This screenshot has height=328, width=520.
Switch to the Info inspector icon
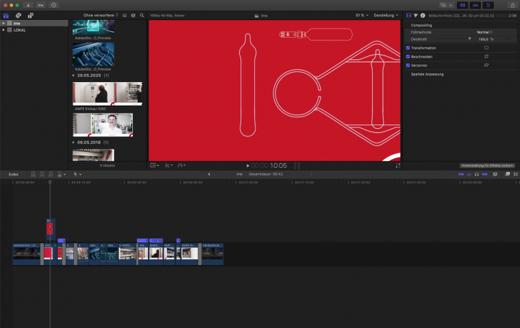tap(423, 14)
